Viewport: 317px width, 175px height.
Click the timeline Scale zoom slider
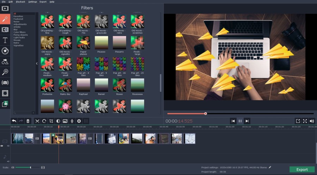(28, 167)
